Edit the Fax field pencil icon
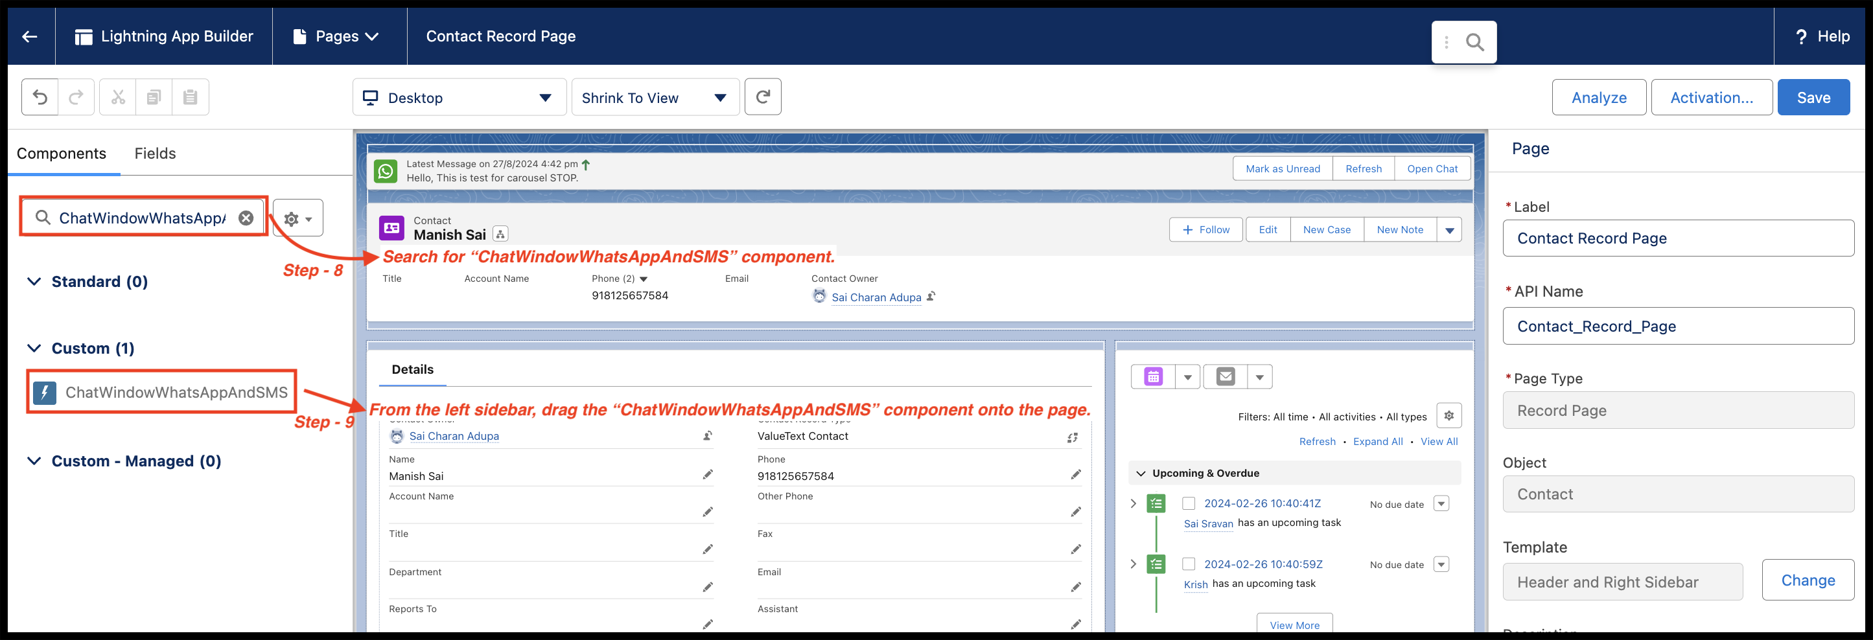The width and height of the screenshot is (1873, 640). point(1076,549)
